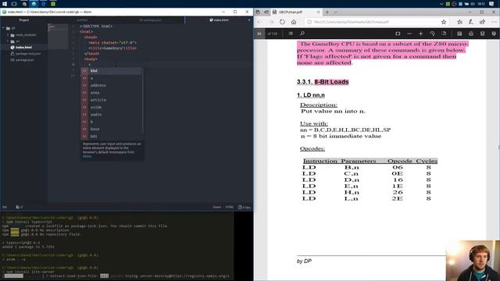500x281 pixels.
Task: Choose bdi autocomplete suggestion
Action: pyautogui.click(x=112, y=137)
